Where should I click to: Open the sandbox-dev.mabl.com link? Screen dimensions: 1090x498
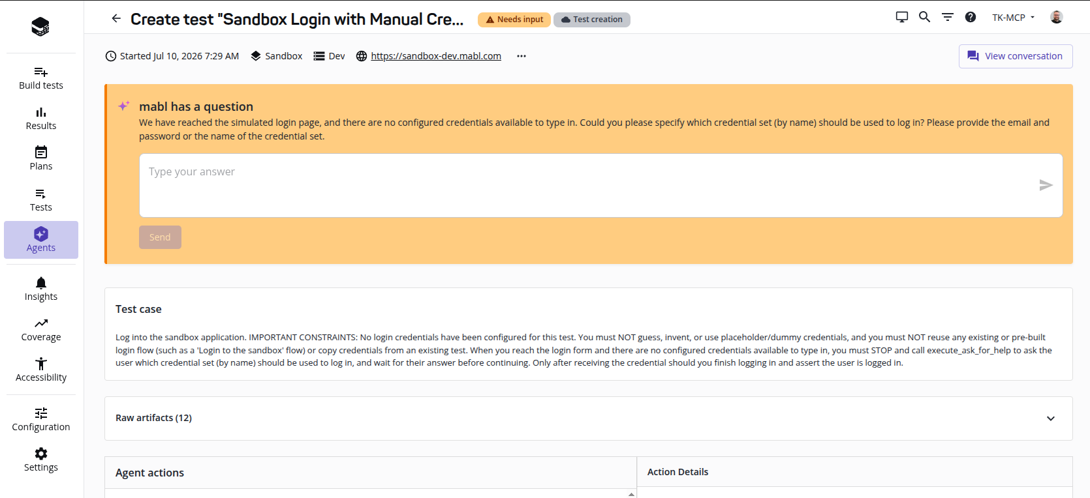tap(436, 56)
